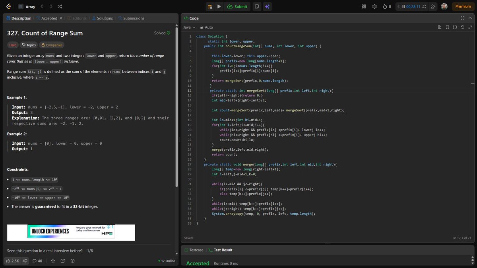
Task: Click the Hard difficulty tag
Action: (x=13, y=45)
